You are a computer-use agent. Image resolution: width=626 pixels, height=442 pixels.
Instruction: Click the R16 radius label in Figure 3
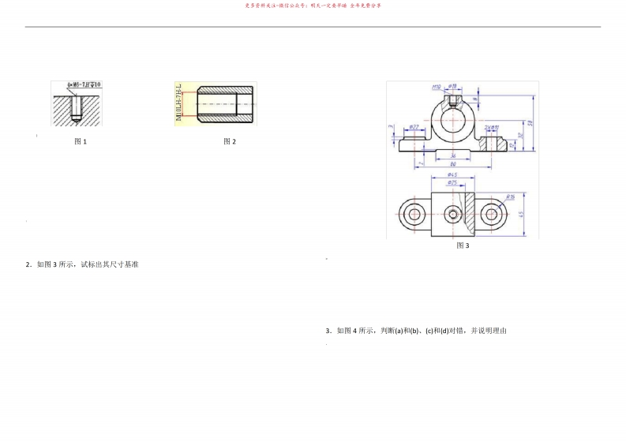510,197
